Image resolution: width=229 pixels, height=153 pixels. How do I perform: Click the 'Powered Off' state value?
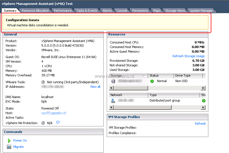pos(50,108)
